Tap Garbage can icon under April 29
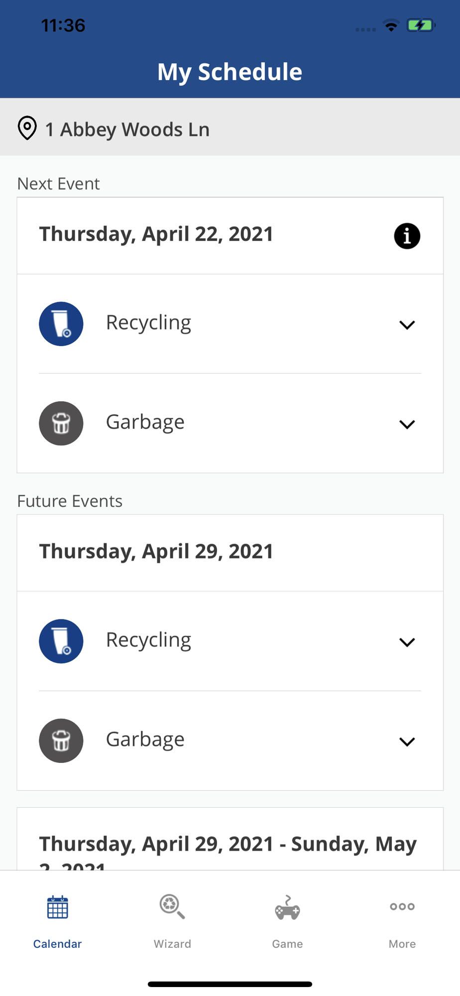 point(61,741)
